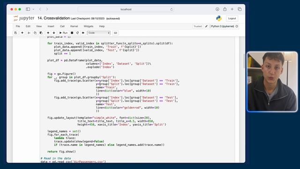
Task: Click the pencil edit mode icon
Action: pos(206,26)
